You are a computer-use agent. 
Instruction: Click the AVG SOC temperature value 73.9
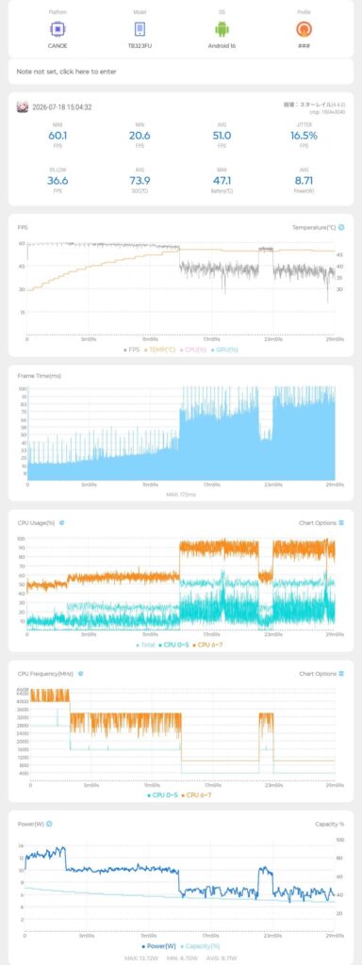(140, 180)
